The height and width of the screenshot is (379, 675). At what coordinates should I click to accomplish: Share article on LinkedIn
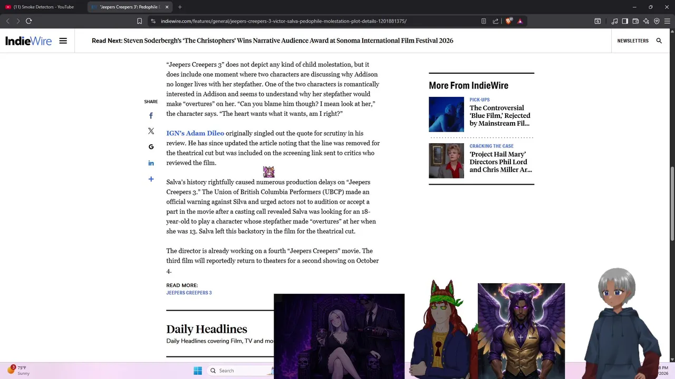point(151,163)
